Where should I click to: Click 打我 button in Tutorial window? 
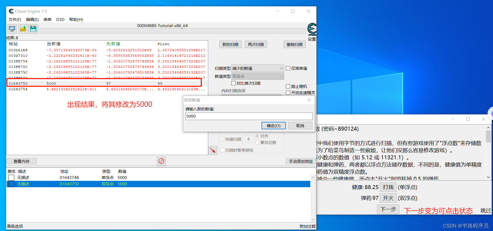(x=388, y=187)
